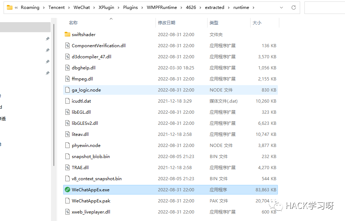Expand the hidden path chevron before Roaming
Viewport: 345px width, 221px height.
(x=16, y=8)
